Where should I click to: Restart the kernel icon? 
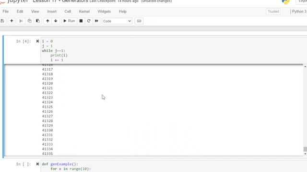pos(89,21)
